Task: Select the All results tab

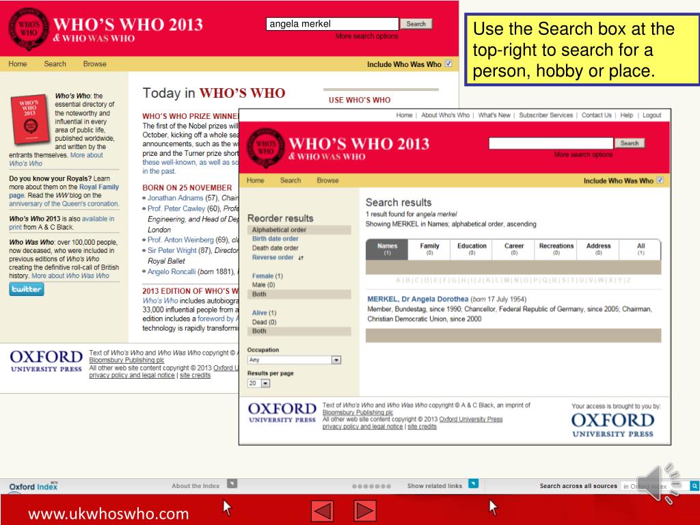Action: [641, 249]
